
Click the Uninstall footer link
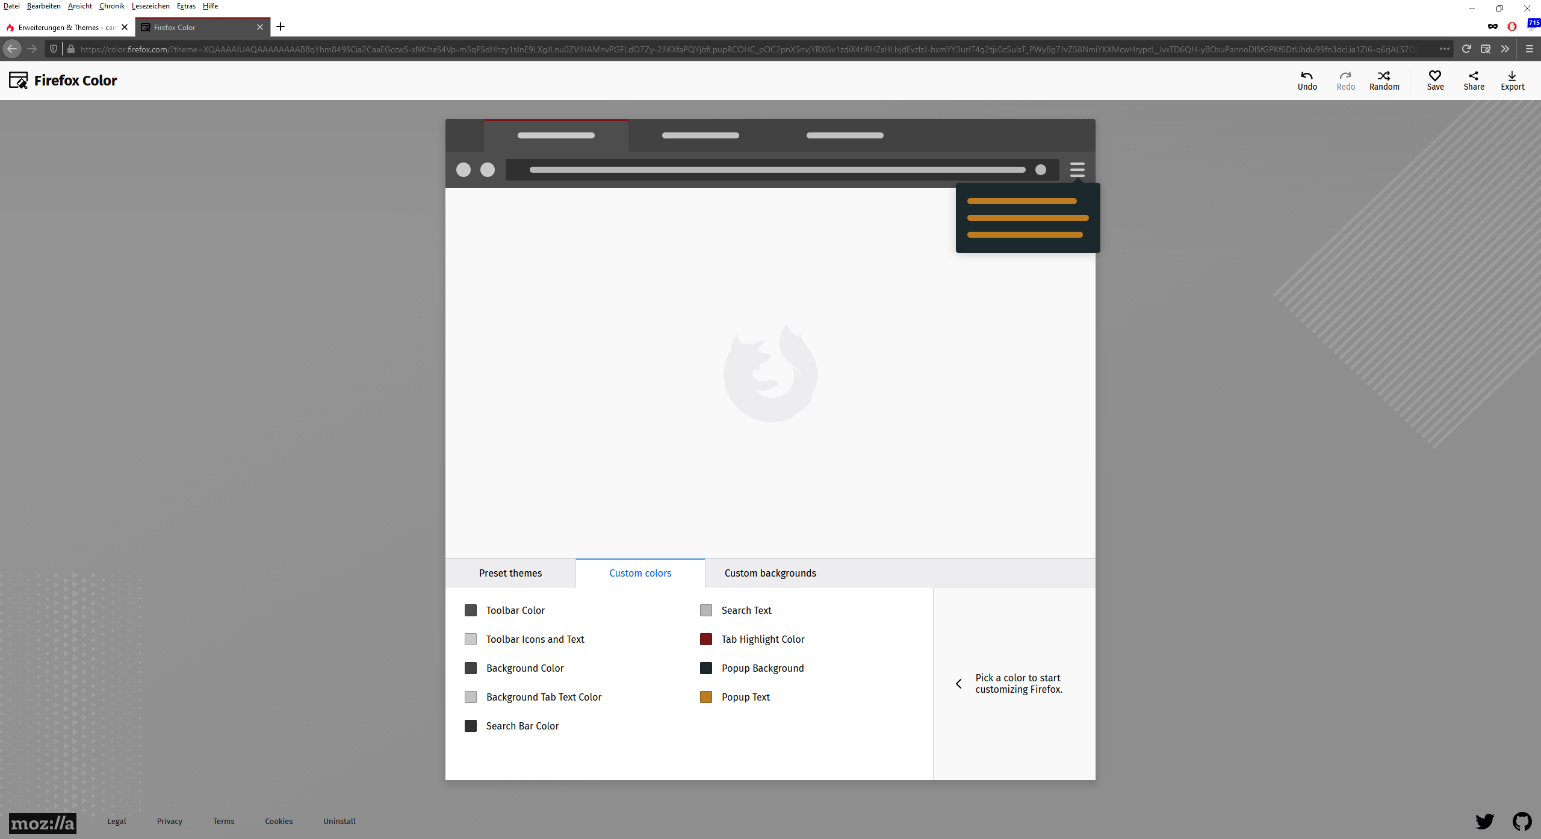click(x=340, y=821)
